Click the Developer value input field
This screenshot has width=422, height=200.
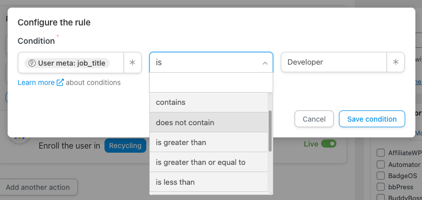334,62
